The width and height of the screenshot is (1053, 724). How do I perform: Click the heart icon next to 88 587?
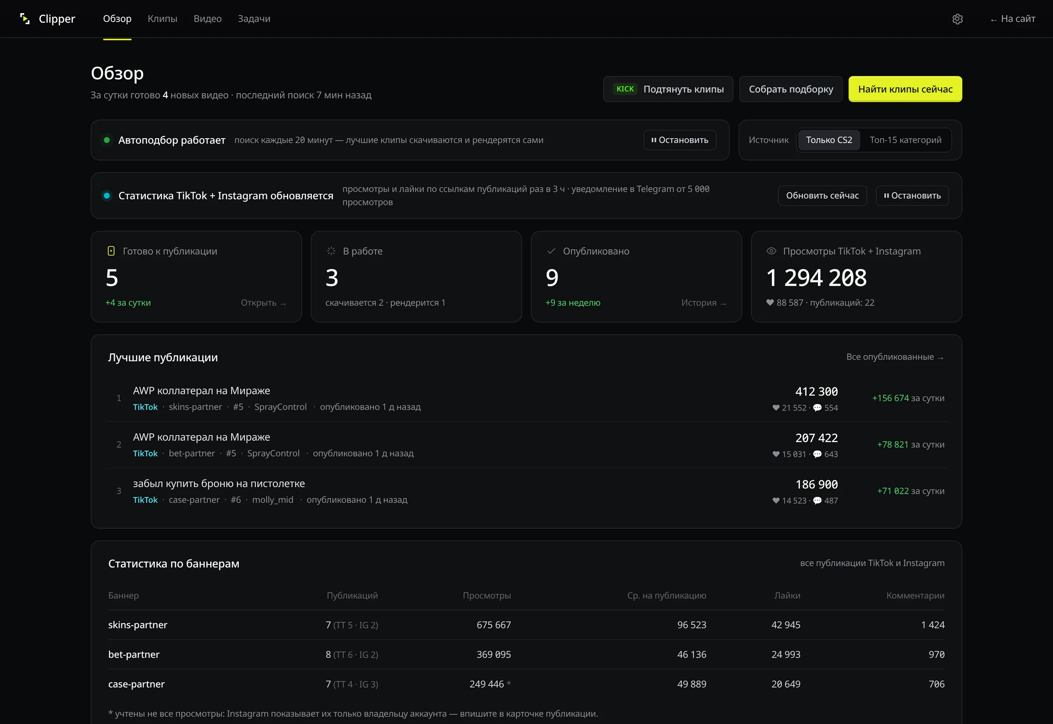[770, 303]
